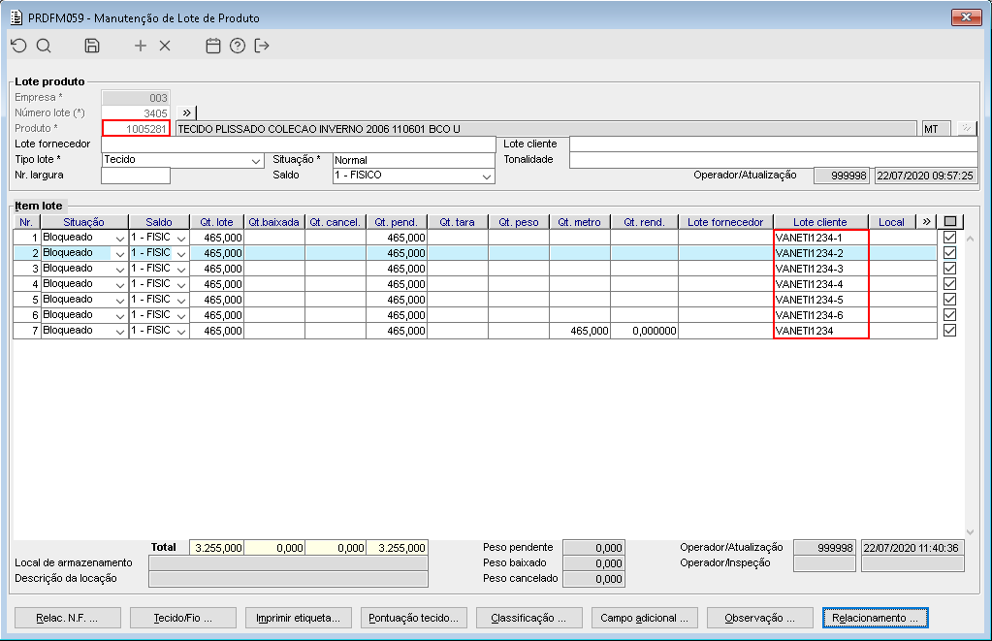Click Imprimir etiqueta... button
Viewport: 992px width, 641px height.
tap(298, 618)
